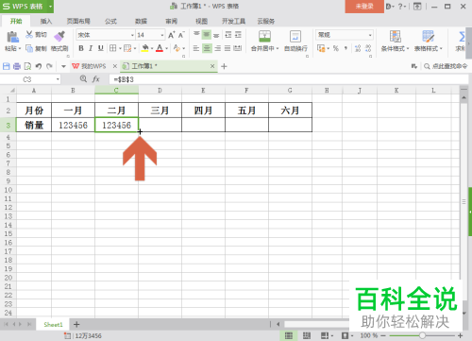This screenshot has width=472, height=341.
Task: Toggle Underline formatting
Action: [x=101, y=48]
